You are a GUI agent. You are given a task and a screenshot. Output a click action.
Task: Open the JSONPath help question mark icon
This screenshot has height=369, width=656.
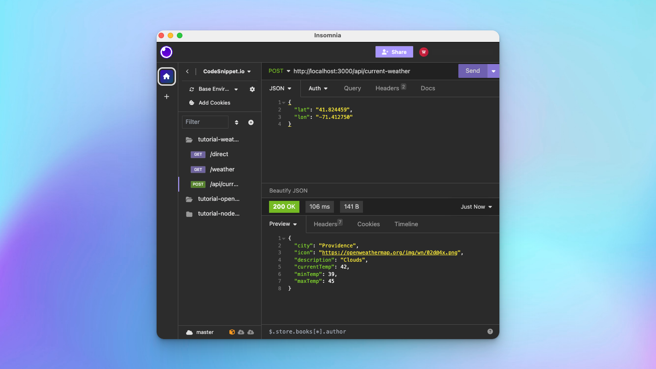[490, 331]
